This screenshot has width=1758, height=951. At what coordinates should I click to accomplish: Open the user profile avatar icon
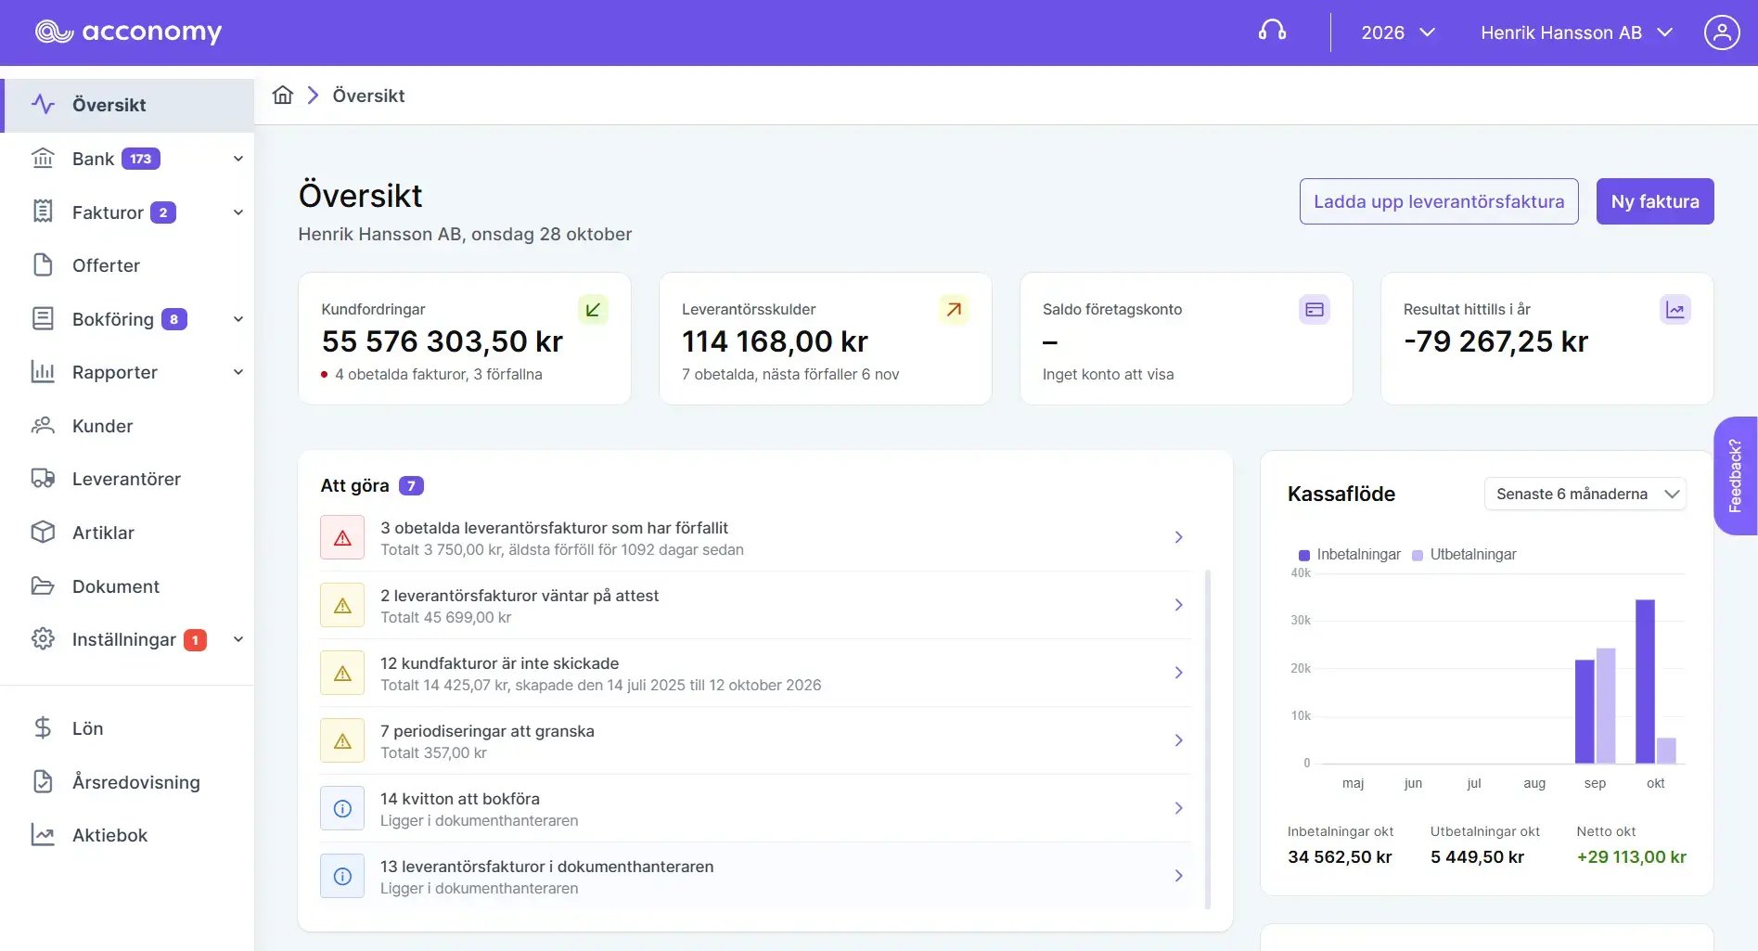(1722, 32)
